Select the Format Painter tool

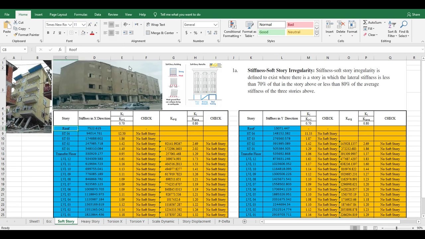27,35
